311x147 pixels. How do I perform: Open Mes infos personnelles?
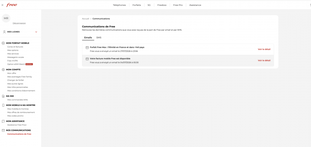point(17,87)
